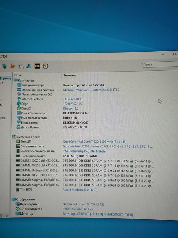This screenshot has width=178, height=238.
Task: Click the Internet Explorer row icon
Action: pyautogui.click(x=19, y=99)
